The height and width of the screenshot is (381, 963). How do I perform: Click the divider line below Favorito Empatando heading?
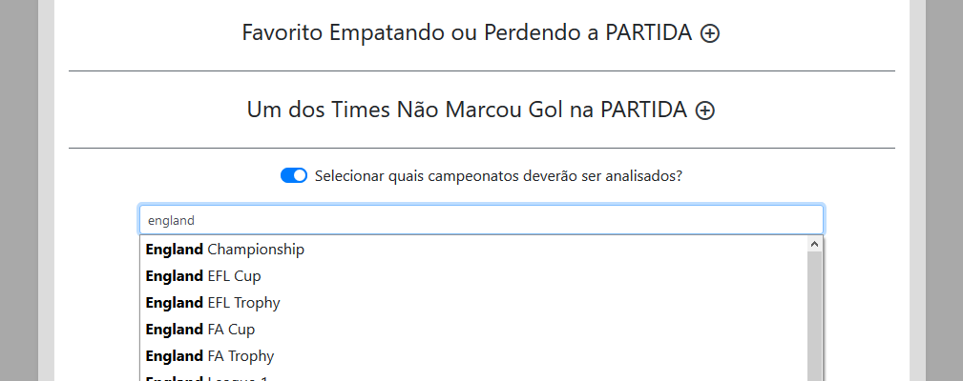(x=481, y=70)
